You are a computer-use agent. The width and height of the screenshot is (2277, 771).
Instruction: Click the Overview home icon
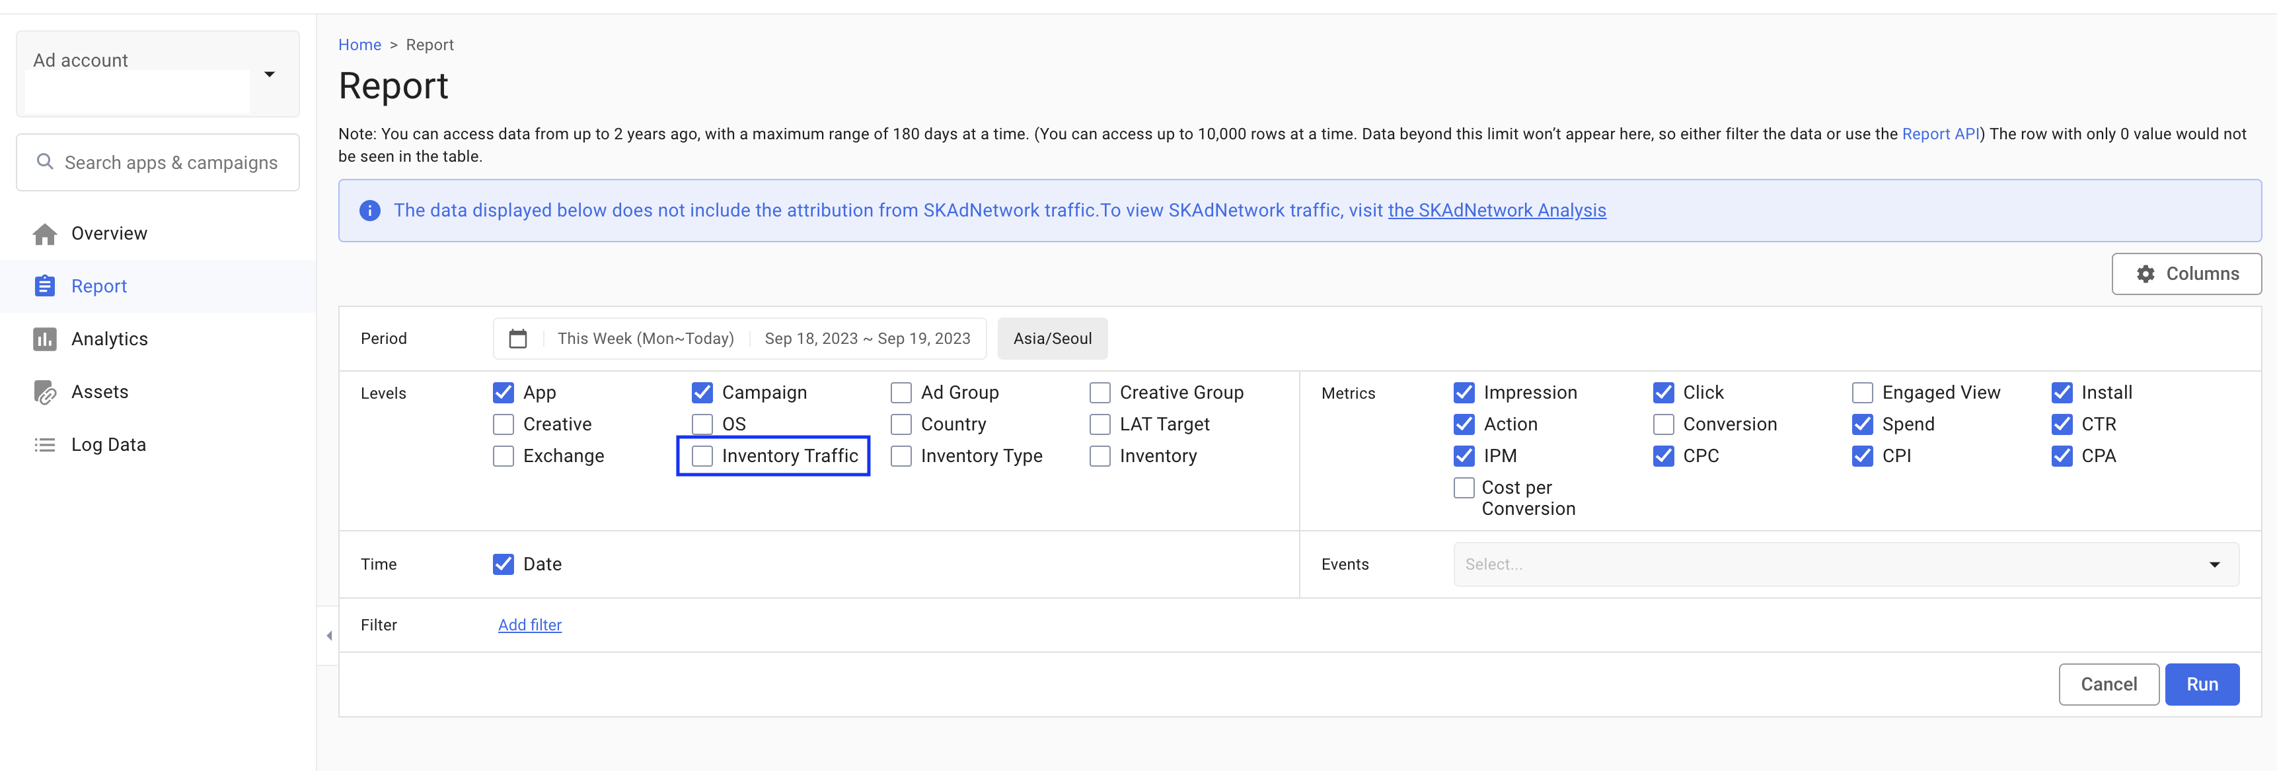click(45, 234)
